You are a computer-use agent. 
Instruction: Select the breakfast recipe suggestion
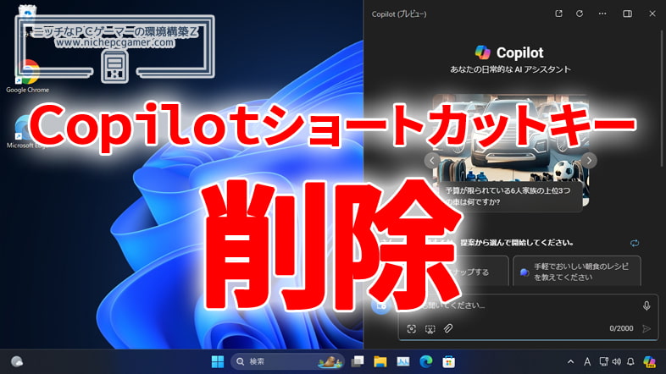click(577, 272)
